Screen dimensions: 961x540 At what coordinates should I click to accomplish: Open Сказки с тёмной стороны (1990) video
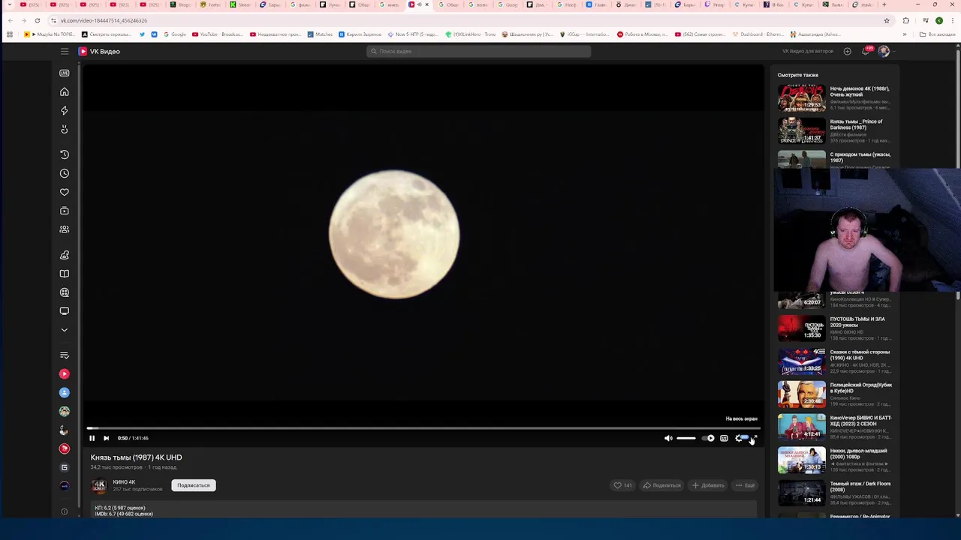pyautogui.click(x=835, y=361)
